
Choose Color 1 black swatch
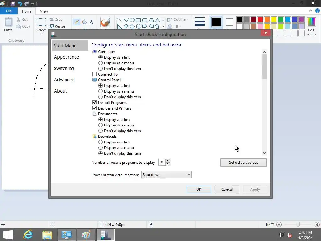216,22
